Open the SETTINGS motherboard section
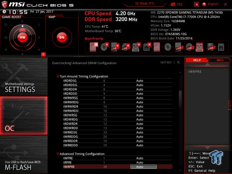The height and width of the screenshot is (174, 232). 24,77
